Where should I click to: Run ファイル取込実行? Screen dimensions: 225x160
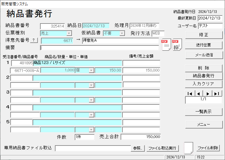(x=163, y=148)
